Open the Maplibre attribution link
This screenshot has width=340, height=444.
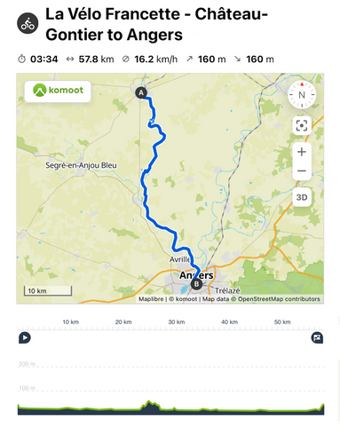(x=151, y=299)
